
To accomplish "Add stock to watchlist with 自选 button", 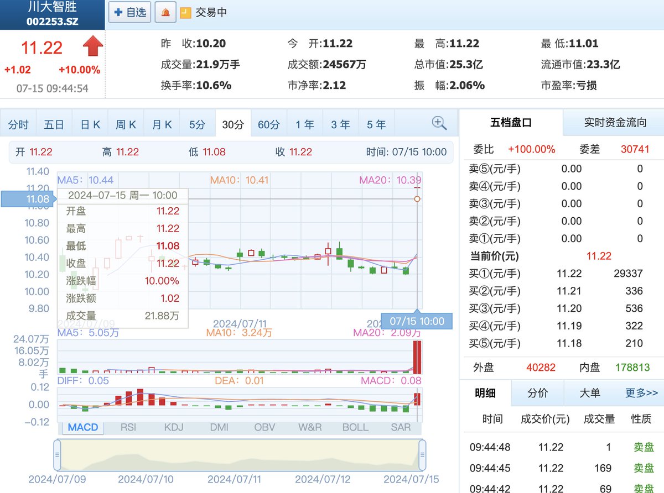I will click(130, 12).
